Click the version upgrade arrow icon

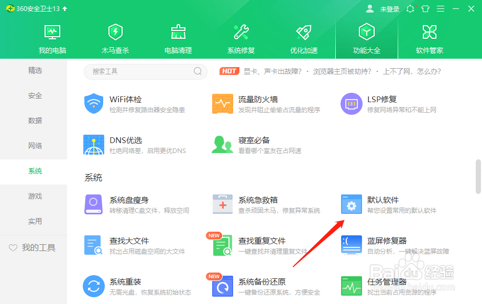pyautogui.click(x=64, y=8)
